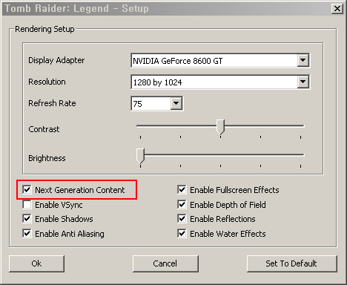Uncheck Next Generation Content checkbox

27,190
